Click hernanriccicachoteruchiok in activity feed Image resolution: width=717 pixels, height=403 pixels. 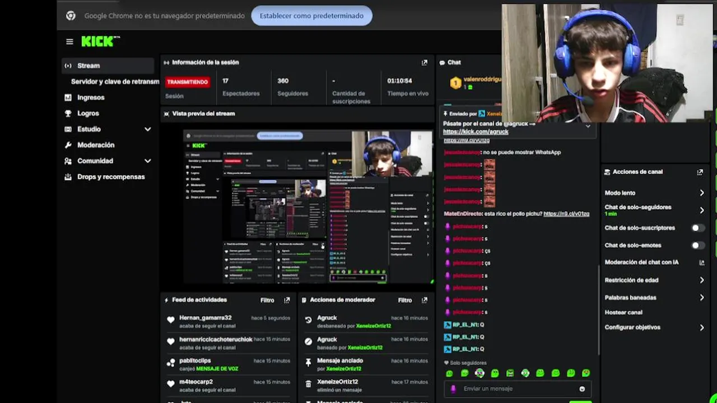tap(216, 340)
